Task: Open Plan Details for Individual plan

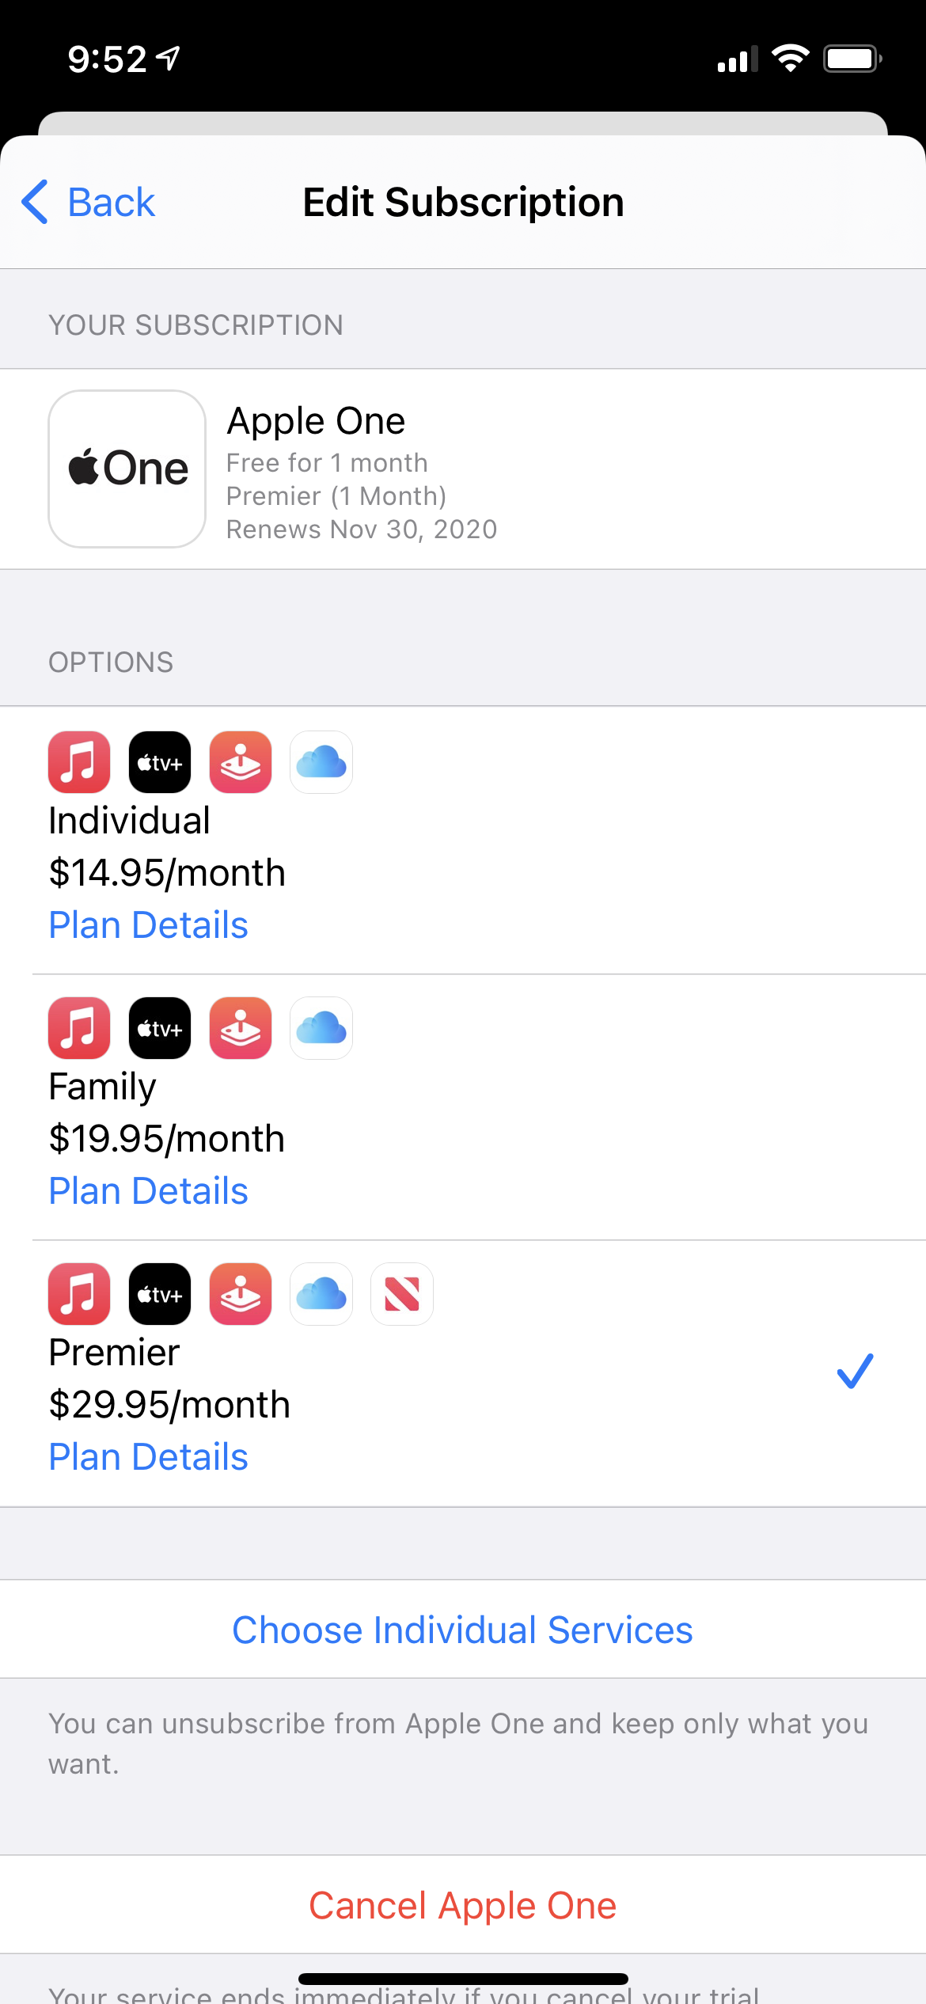Action: click(x=149, y=925)
